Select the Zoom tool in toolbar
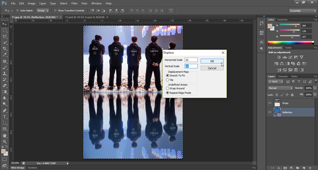Image resolution: width=318 pixels, height=170 pixels. tap(5, 142)
